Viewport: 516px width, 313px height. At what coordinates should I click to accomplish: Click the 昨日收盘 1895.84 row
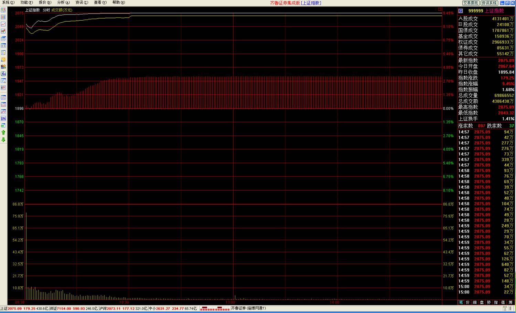(x=486, y=72)
